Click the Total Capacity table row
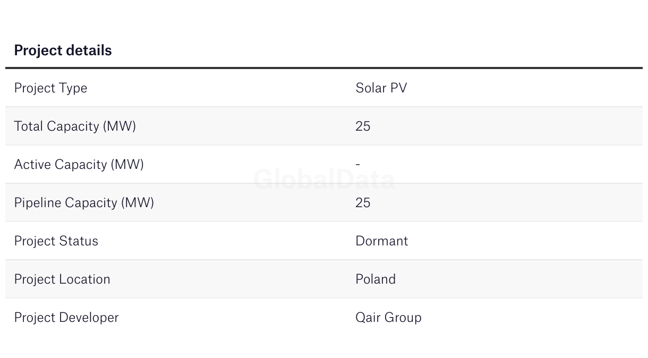 [324, 126]
